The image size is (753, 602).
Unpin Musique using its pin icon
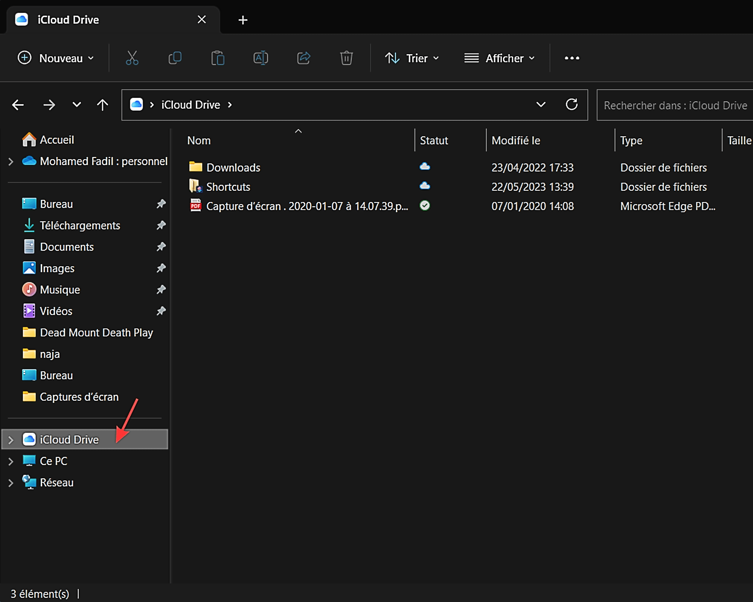[x=161, y=290]
